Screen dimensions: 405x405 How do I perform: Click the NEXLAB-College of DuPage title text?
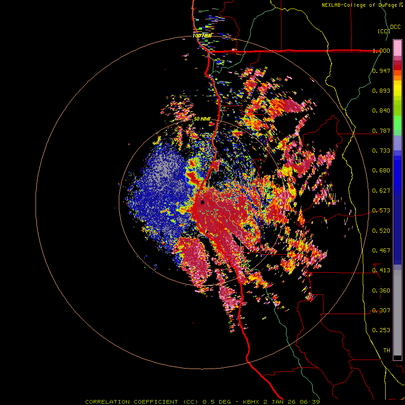(x=360, y=5)
